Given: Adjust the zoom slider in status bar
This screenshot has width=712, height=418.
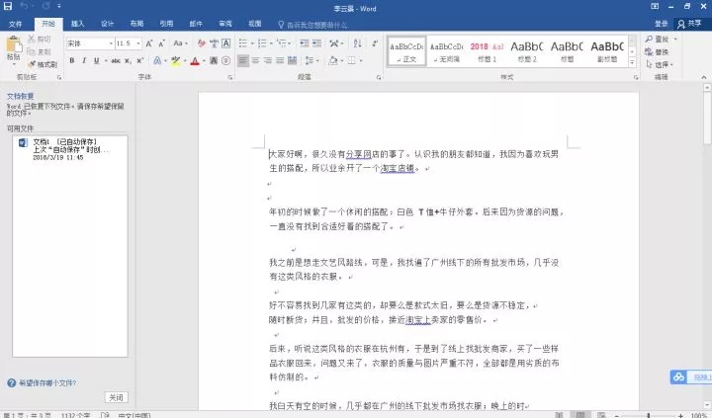Looking at the screenshot, I should click(649, 415).
